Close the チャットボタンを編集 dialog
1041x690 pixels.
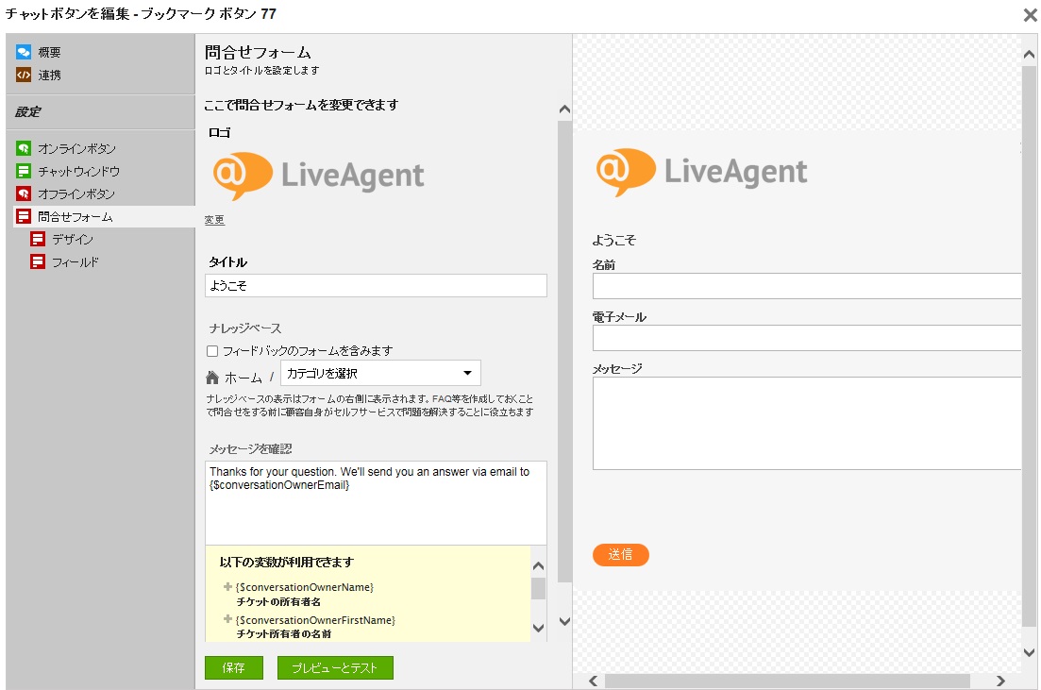click(1030, 14)
